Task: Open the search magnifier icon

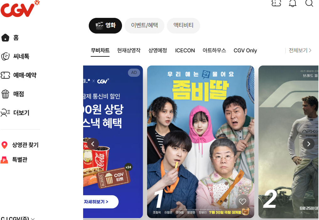Action: 309,3
